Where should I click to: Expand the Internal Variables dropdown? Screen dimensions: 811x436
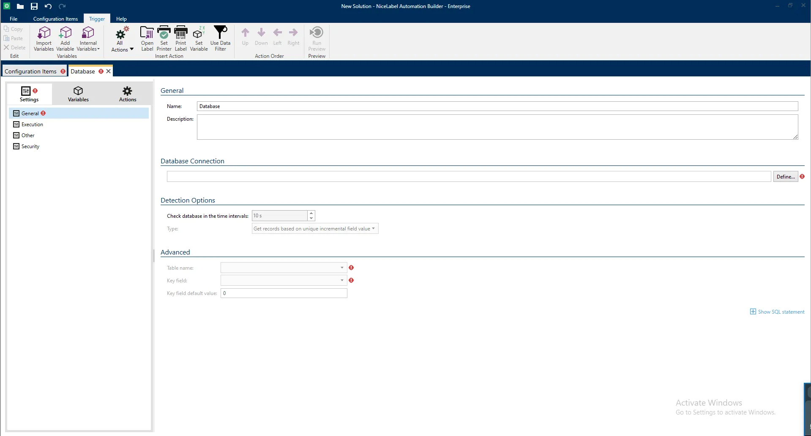point(88,39)
